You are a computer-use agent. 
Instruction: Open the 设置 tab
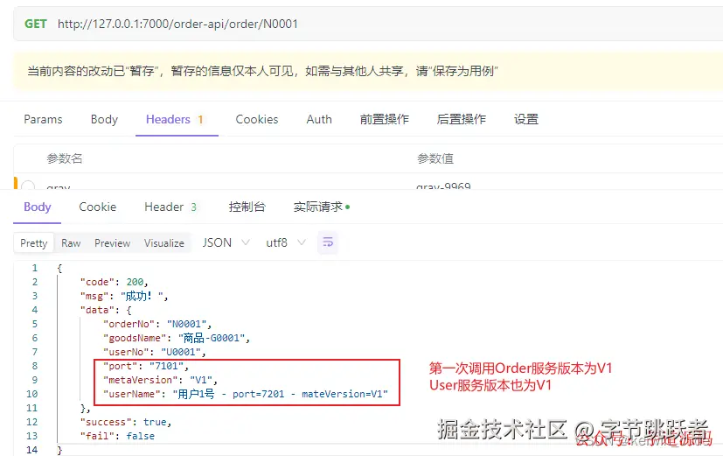tap(526, 120)
